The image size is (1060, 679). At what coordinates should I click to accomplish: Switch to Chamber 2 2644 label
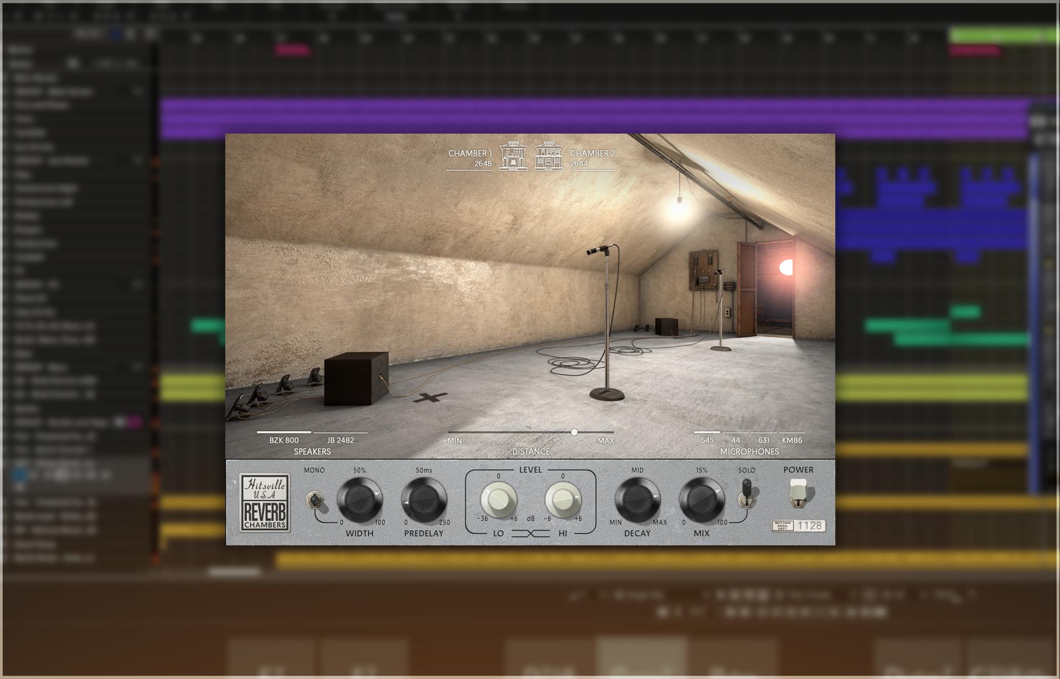pyautogui.click(x=592, y=158)
